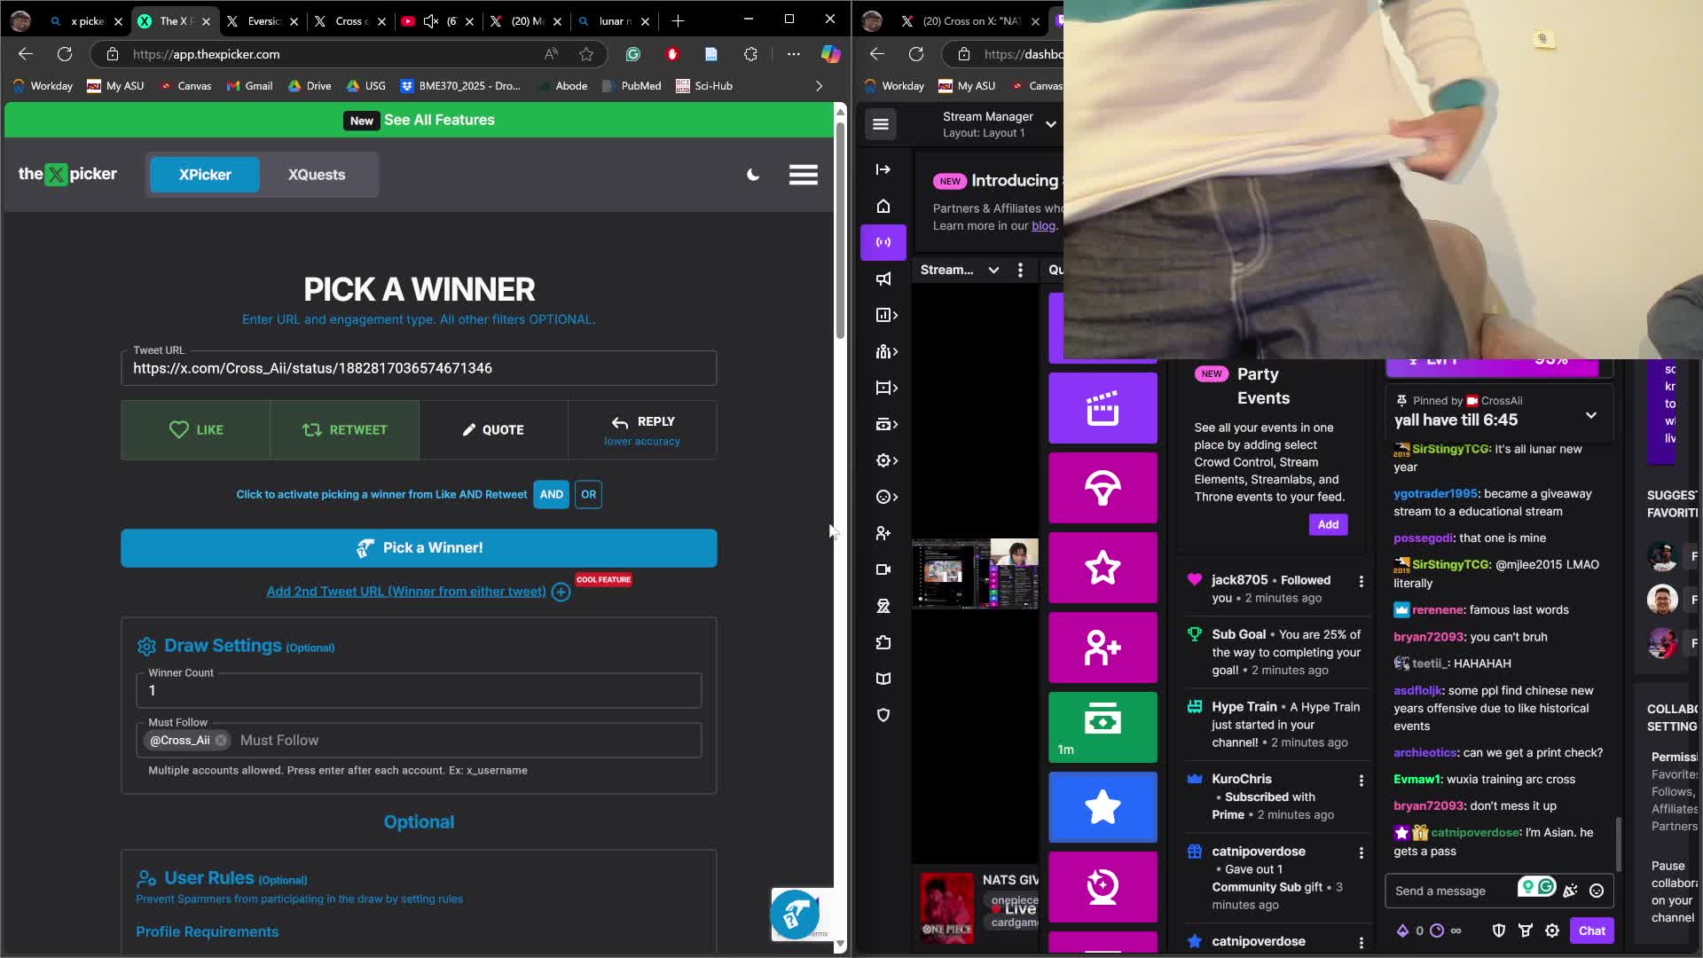Expand the Viewer Rewards smiley section
The image size is (1703, 958).
886,497
